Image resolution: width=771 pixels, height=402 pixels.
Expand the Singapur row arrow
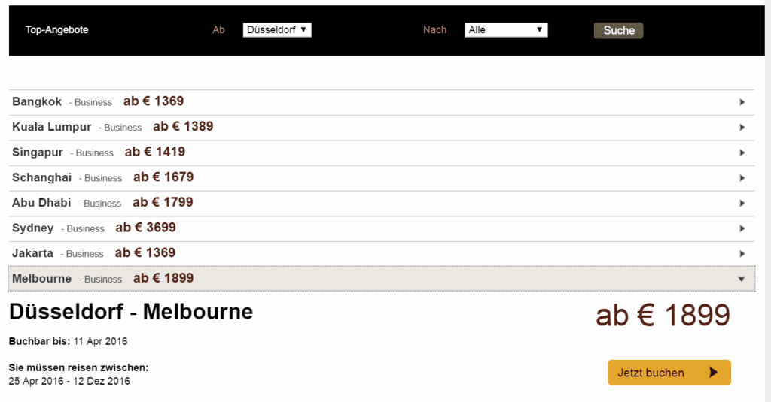pyautogui.click(x=742, y=153)
